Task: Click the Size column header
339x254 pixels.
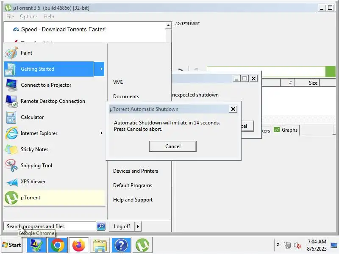Action: click(x=307, y=83)
